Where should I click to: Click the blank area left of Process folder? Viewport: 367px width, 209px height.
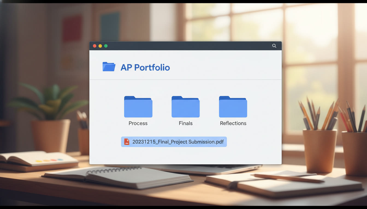pos(106,109)
